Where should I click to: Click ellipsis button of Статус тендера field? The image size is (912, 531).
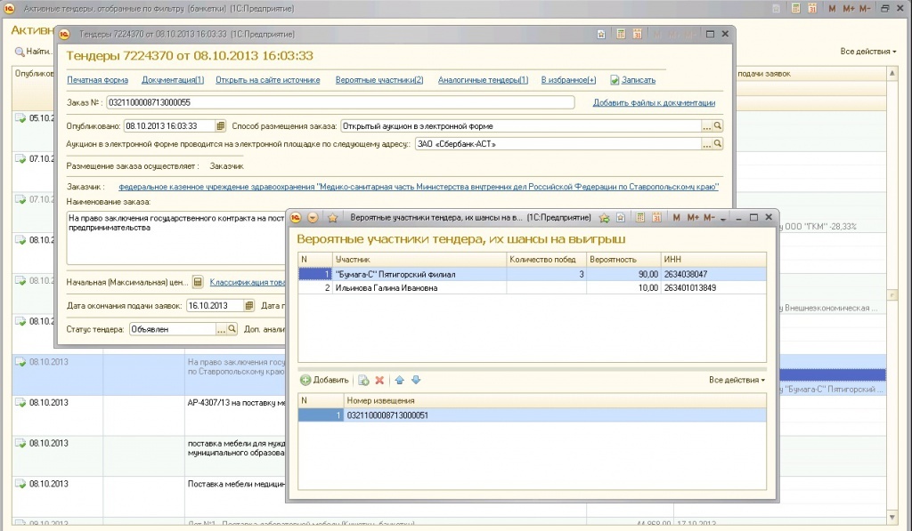click(x=221, y=329)
